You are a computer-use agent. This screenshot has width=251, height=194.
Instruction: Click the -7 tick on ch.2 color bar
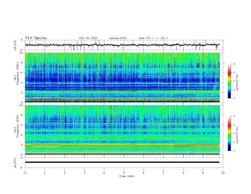click(234, 151)
